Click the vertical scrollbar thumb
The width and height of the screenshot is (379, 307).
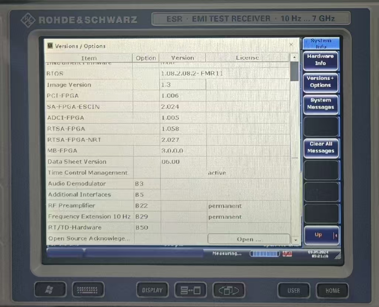point(294,71)
